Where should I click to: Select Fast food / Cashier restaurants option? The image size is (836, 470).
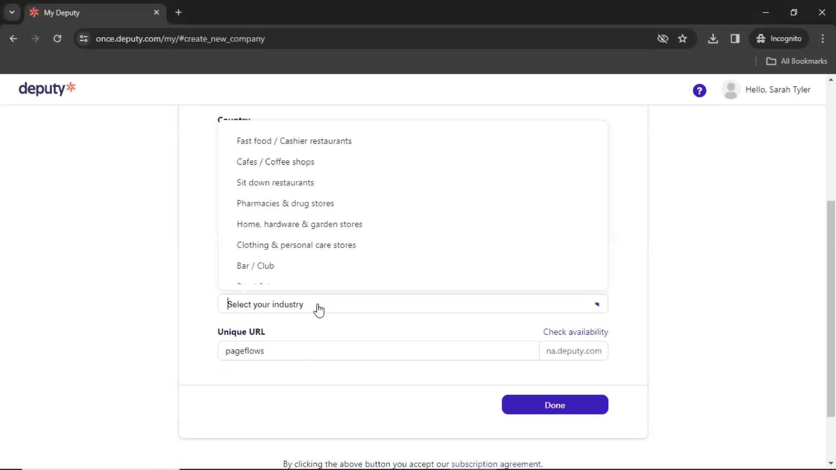294,141
